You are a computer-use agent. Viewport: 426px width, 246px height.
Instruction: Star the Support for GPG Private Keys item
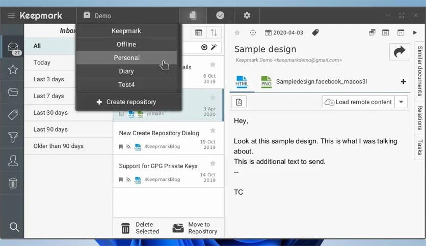click(x=212, y=164)
